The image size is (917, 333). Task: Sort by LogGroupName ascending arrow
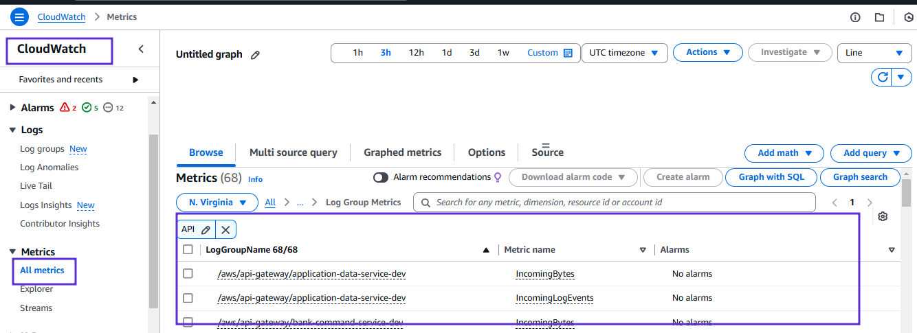(487, 250)
